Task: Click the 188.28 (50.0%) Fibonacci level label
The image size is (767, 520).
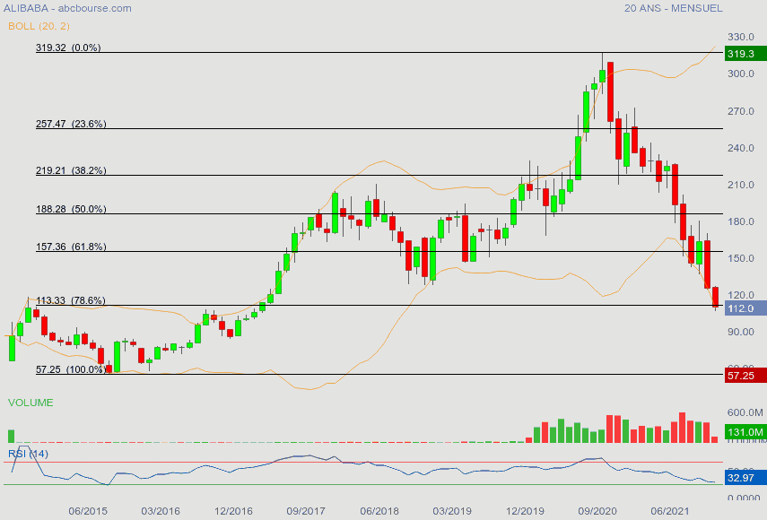Action: [x=71, y=209]
